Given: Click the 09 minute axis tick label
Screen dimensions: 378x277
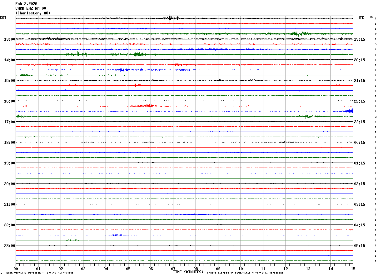Looking at the screenshot, I should (218, 269).
